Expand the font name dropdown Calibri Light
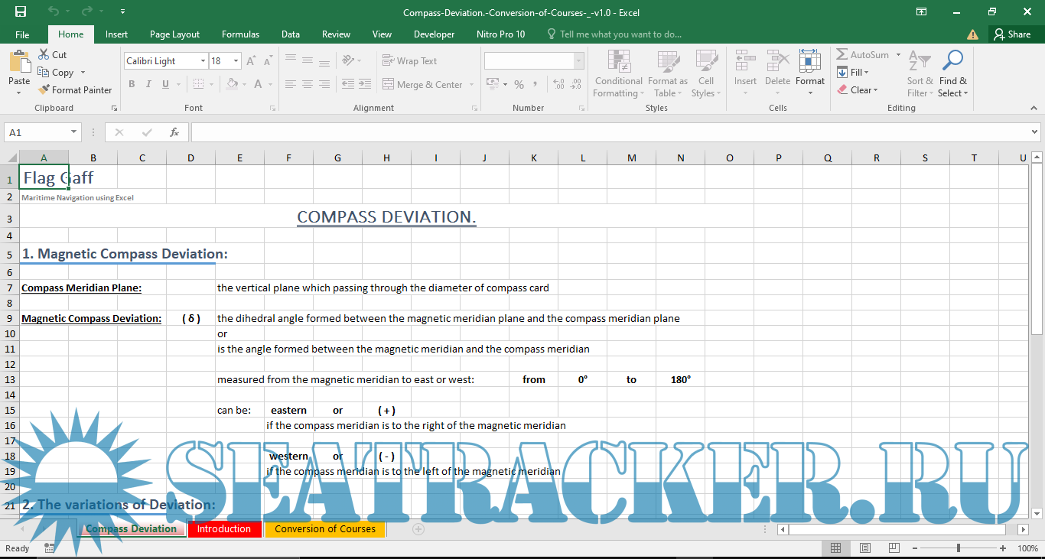The image size is (1045, 559). [x=203, y=61]
